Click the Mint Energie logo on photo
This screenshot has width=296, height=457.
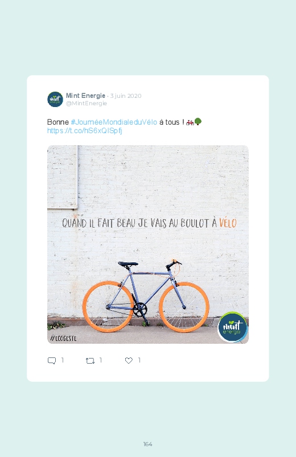232,327
